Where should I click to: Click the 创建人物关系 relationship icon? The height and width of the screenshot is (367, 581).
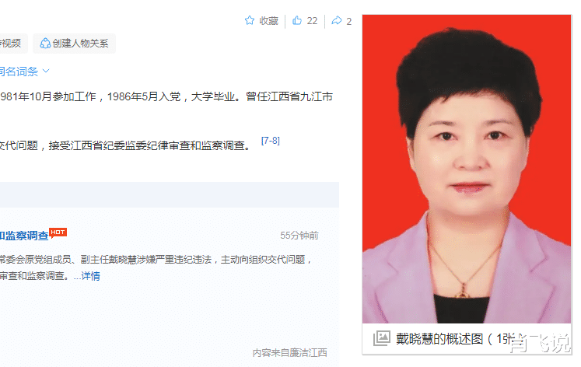(45, 44)
